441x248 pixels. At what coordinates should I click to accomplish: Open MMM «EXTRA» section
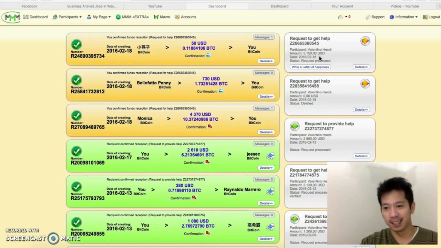pyautogui.click(x=132, y=17)
